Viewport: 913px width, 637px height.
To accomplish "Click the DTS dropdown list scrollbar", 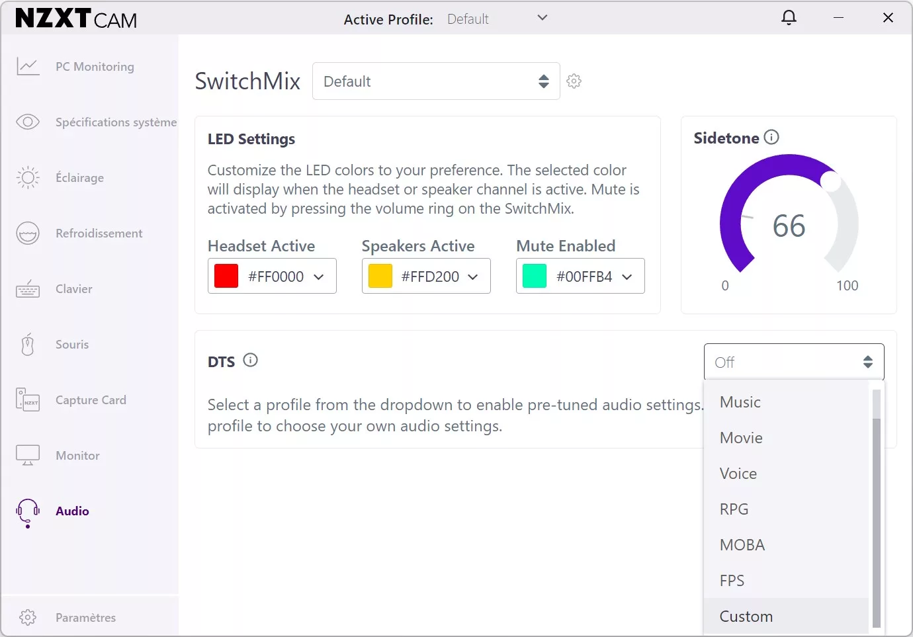I will point(876,516).
